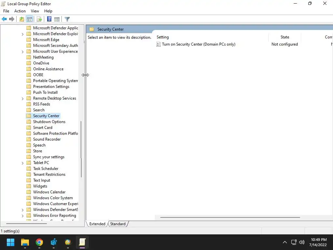Open the Action menu
The height and width of the screenshot is (250, 333).
tap(20, 11)
